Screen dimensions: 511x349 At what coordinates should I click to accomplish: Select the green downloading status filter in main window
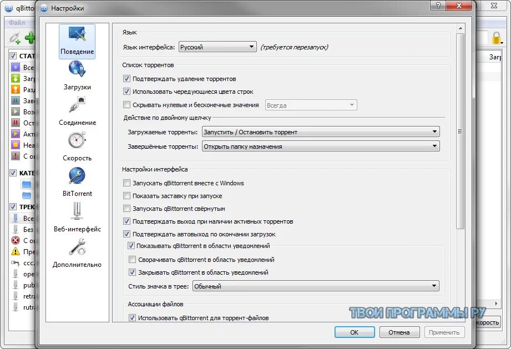click(x=16, y=78)
